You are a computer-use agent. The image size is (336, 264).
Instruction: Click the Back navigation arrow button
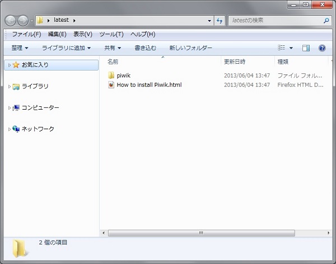(x=10, y=21)
